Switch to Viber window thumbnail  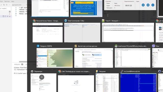click(x=158, y=58)
